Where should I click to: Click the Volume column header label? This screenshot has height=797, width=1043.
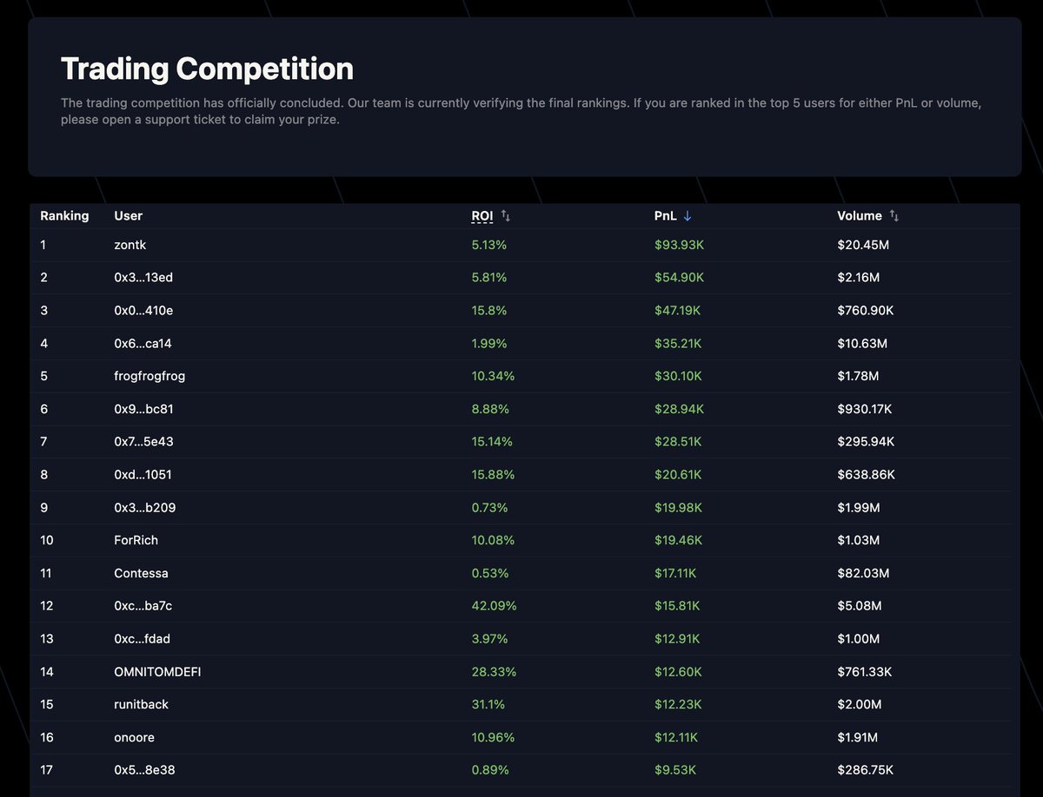tap(860, 215)
